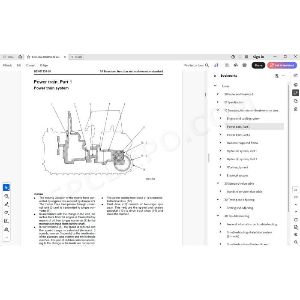This screenshot has width=300, height=300.
Task: Open the Help question mark icon
Action: [x=233, y=57]
